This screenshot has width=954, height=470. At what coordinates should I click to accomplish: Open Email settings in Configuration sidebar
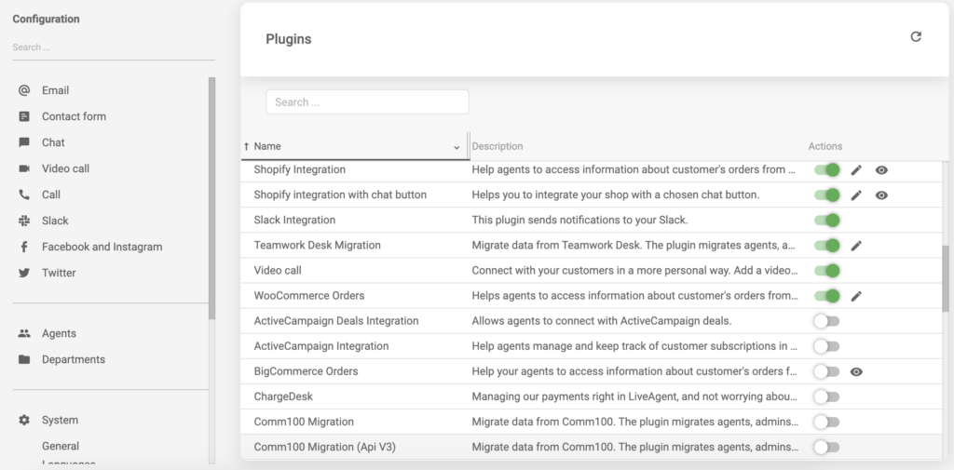[55, 90]
